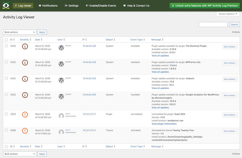Click IP 10.44.64.229 in Bluehost Plugin row

coord(89,46)
